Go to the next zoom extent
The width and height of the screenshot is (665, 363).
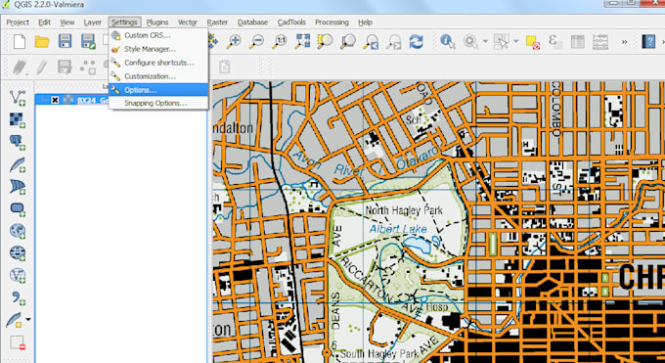point(393,42)
